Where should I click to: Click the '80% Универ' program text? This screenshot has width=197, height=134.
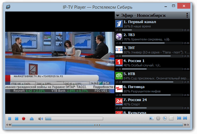point(156,52)
